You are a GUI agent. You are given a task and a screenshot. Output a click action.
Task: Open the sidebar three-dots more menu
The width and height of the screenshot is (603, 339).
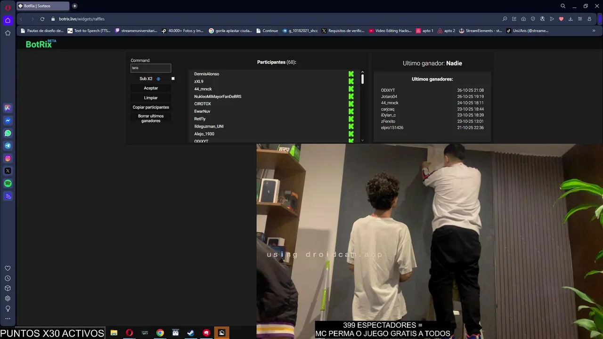(8, 319)
